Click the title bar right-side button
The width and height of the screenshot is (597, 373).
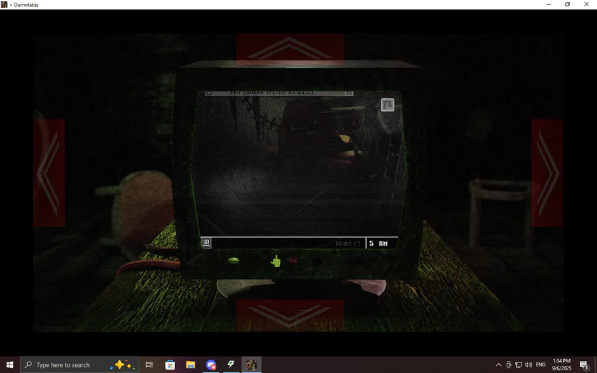(x=348, y=93)
